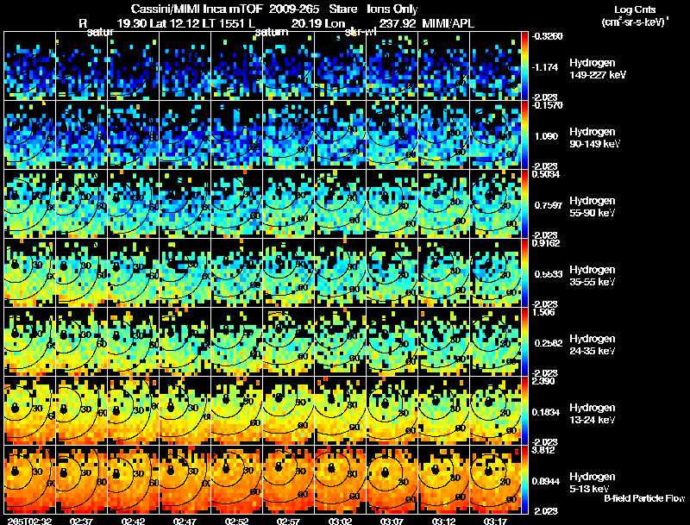The width and height of the screenshot is (690, 525).
Task: Open the 24-35 keV image at 02:57
Action: pyautogui.click(x=289, y=341)
